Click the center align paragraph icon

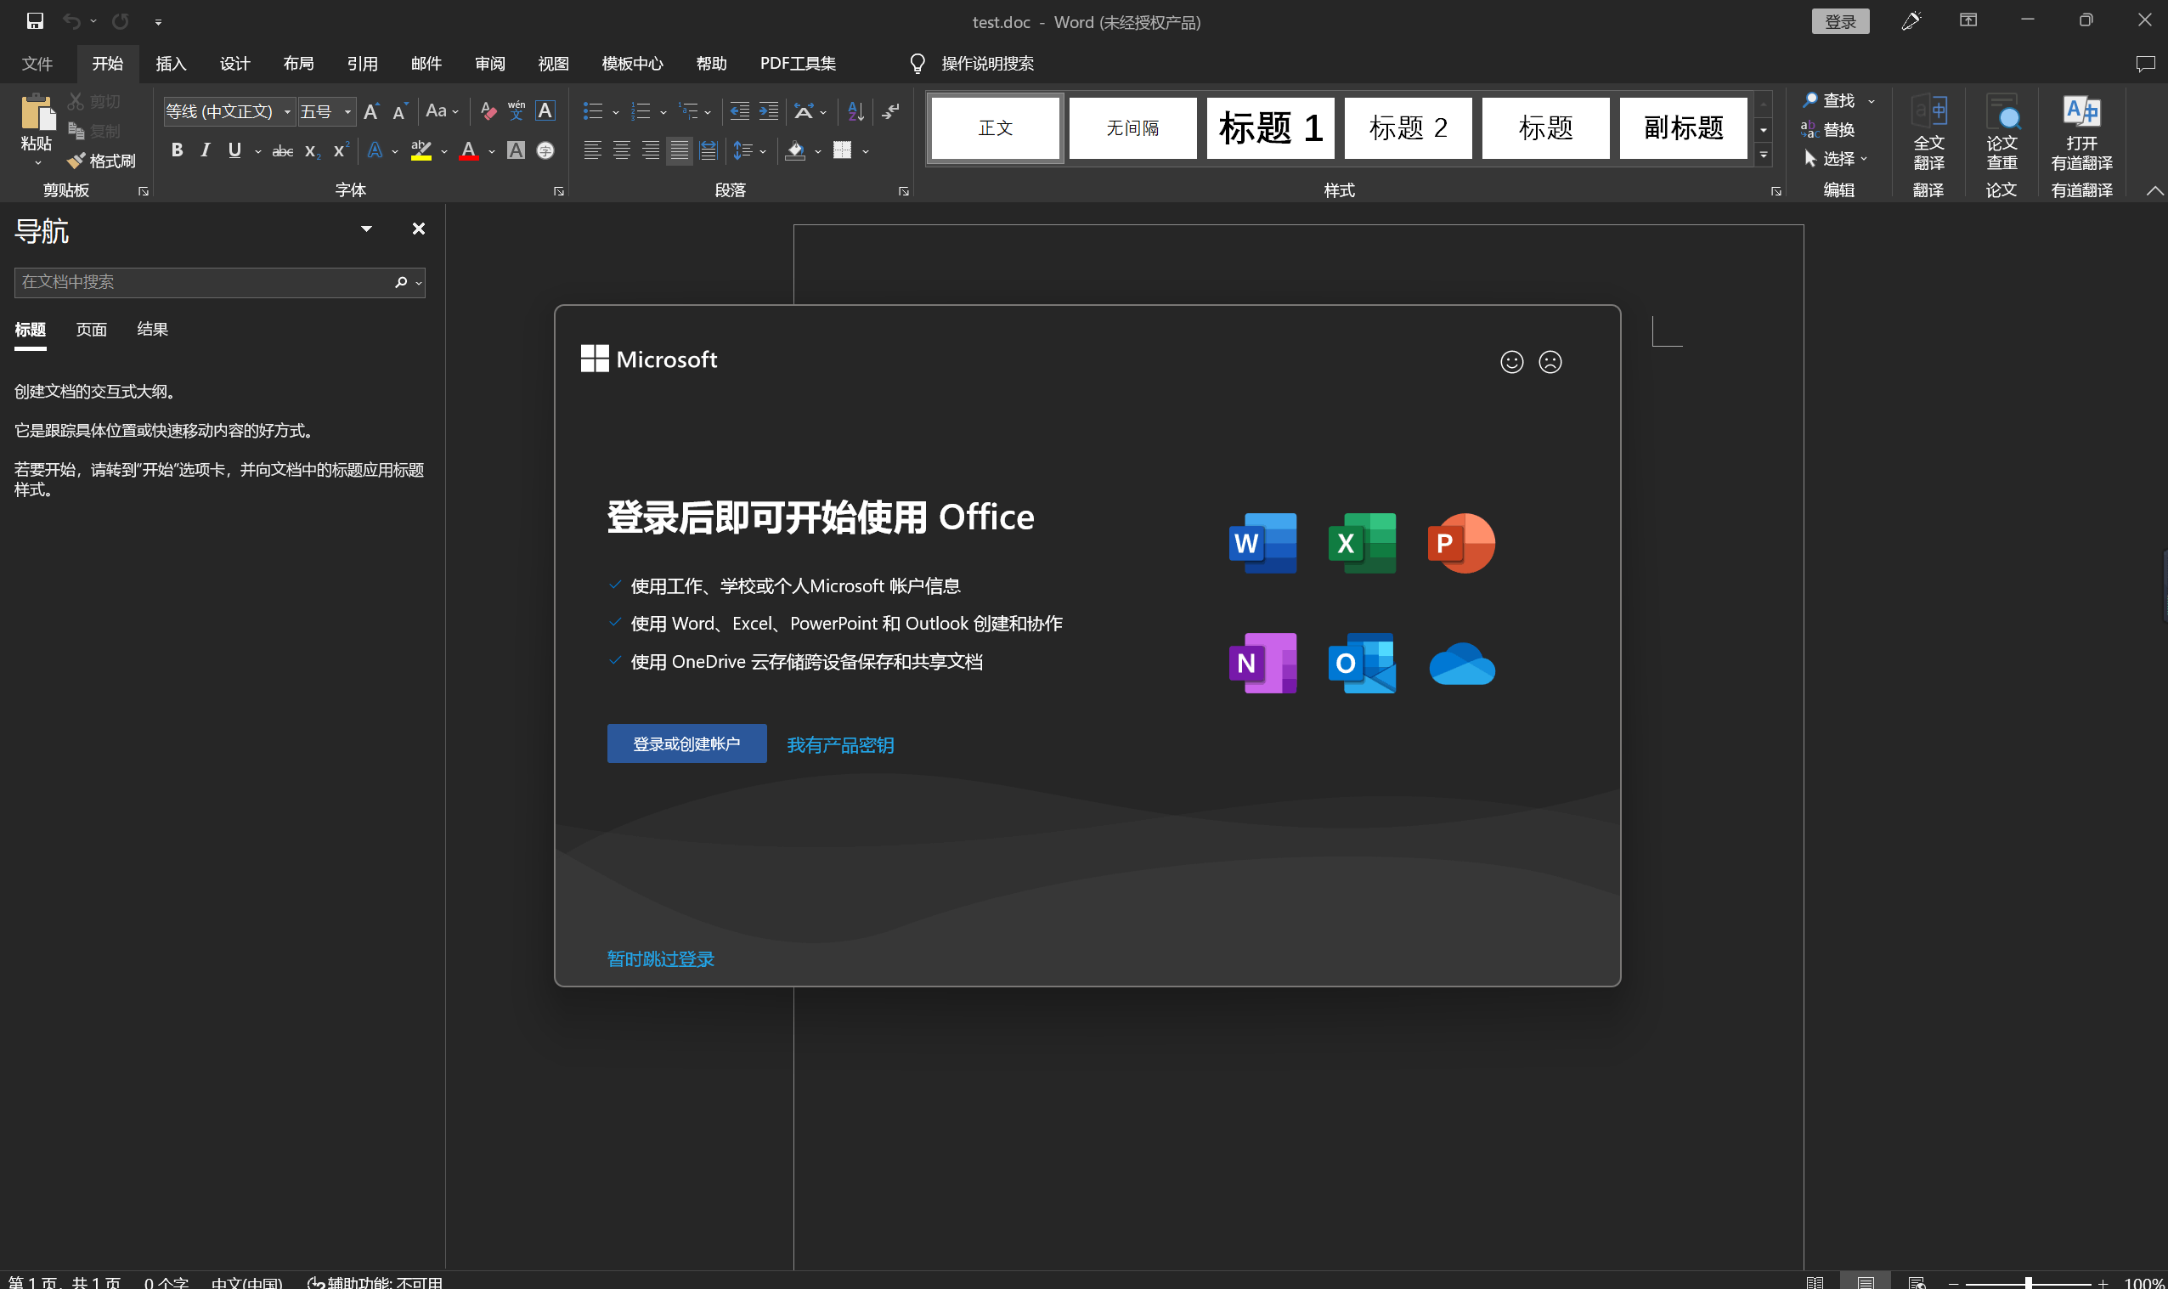coord(622,151)
